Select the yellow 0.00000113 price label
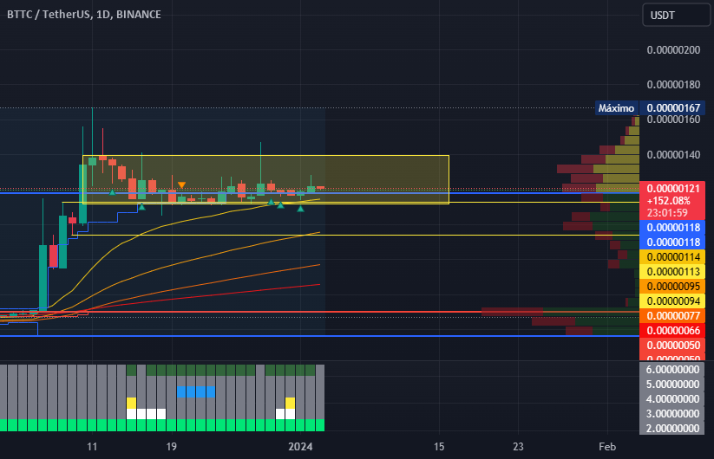 click(x=672, y=272)
